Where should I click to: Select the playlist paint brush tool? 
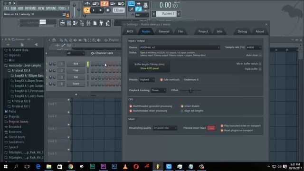66,40
